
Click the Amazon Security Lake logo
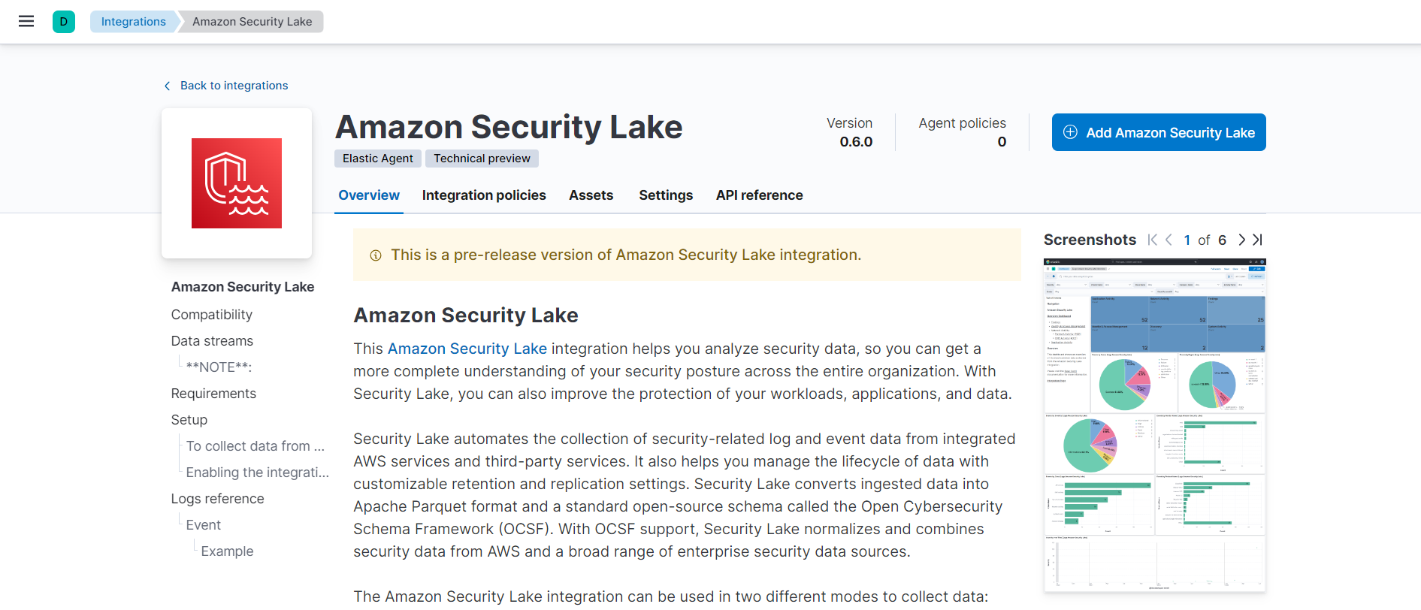tap(237, 183)
